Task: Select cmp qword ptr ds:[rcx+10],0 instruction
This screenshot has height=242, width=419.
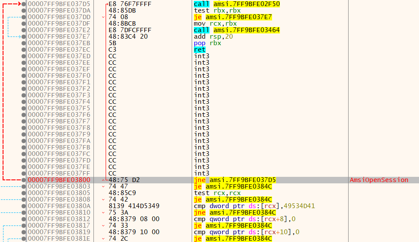Action: [246, 232]
